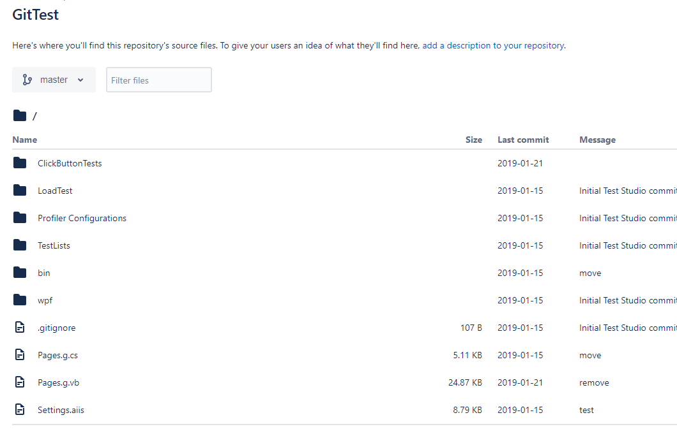Click the bin folder icon
The width and height of the screenshot is (677, 443).
pyautogui.click(x=20, y=273)
